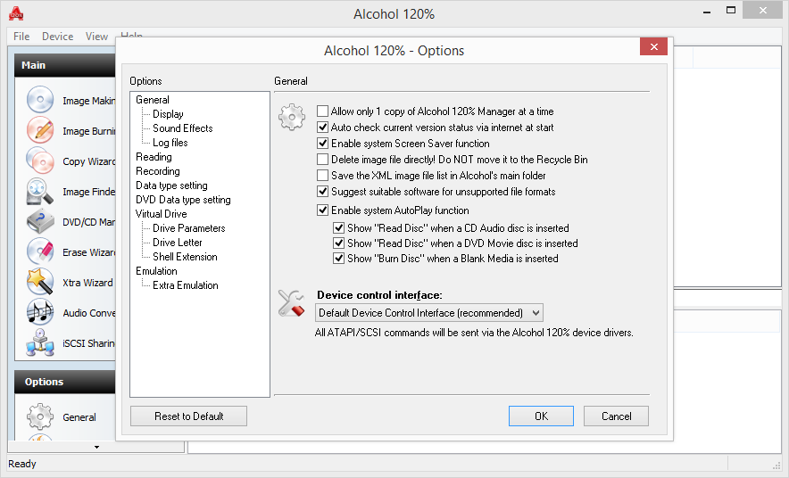Open Image Making Wizard icon in Main panel

tap(40, 99)
